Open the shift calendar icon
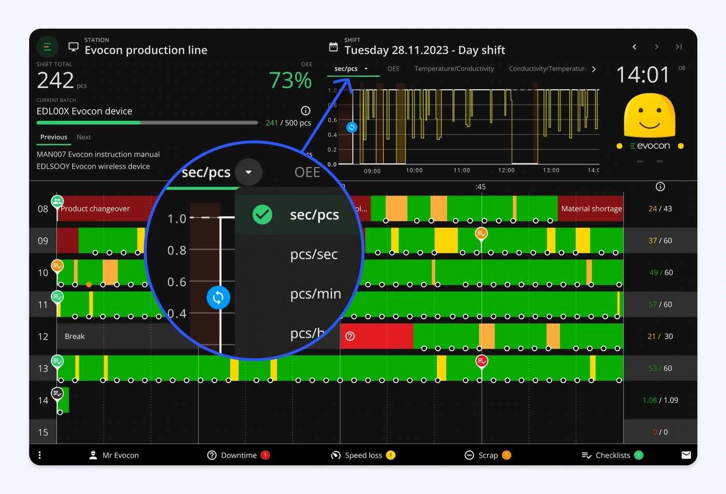This screenshot has width=726, height=494. tap(333, 47)
